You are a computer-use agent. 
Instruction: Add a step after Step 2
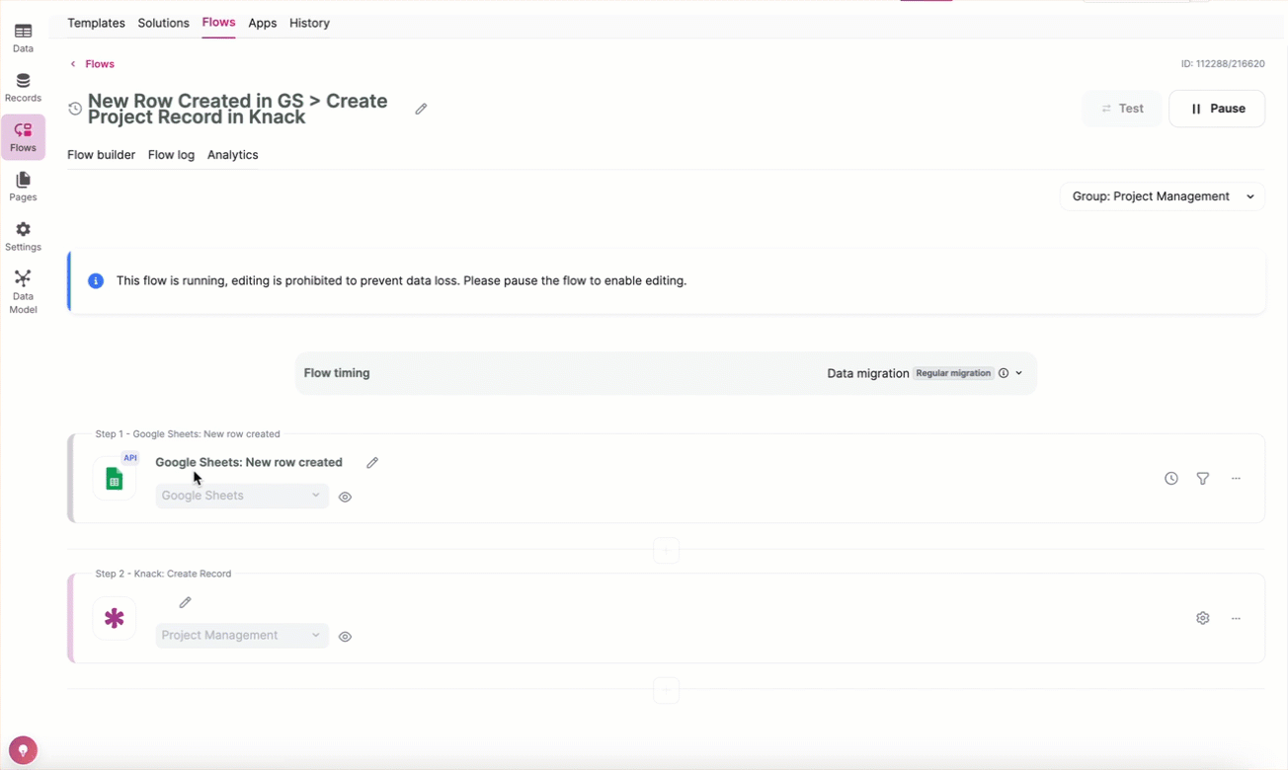[666, 690]
